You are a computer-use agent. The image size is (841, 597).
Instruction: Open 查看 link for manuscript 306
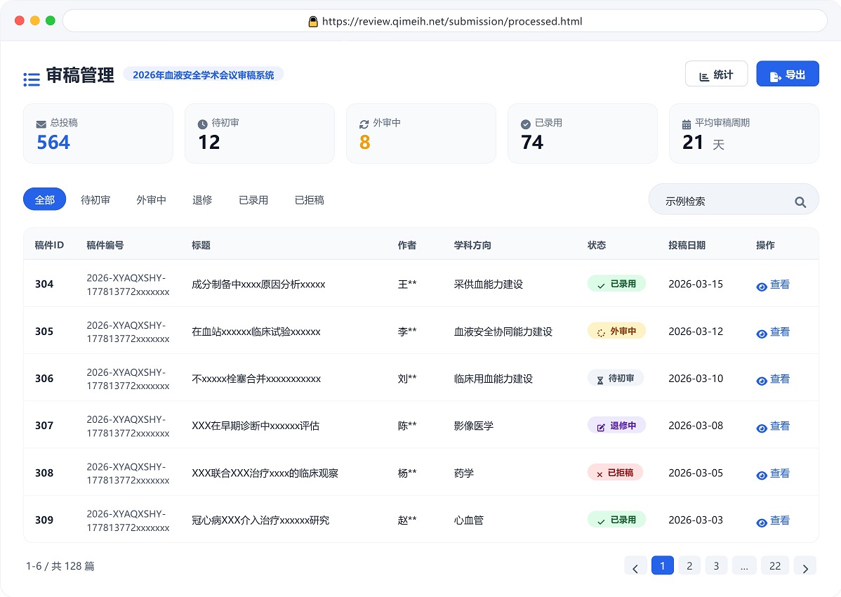pos(780,379)
